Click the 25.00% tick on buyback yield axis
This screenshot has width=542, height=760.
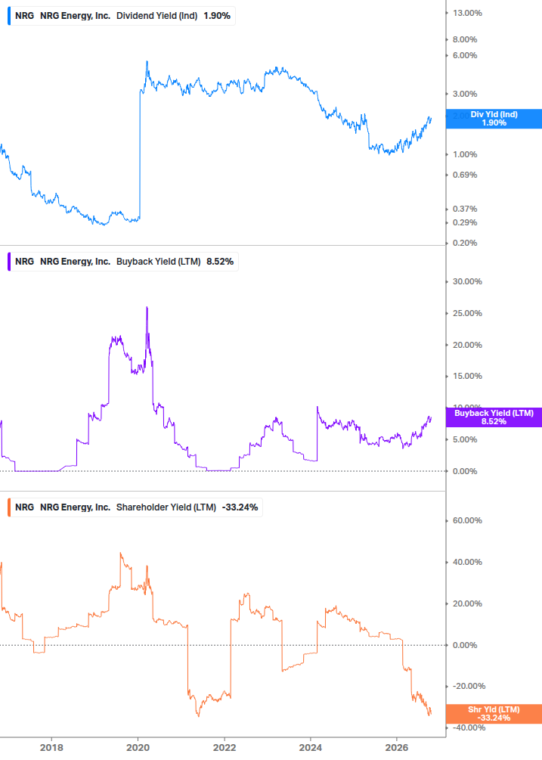[x=467, y=313]
